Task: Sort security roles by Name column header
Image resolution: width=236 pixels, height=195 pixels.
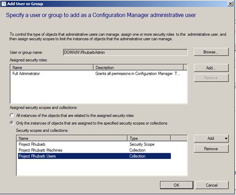Action: 52,68
